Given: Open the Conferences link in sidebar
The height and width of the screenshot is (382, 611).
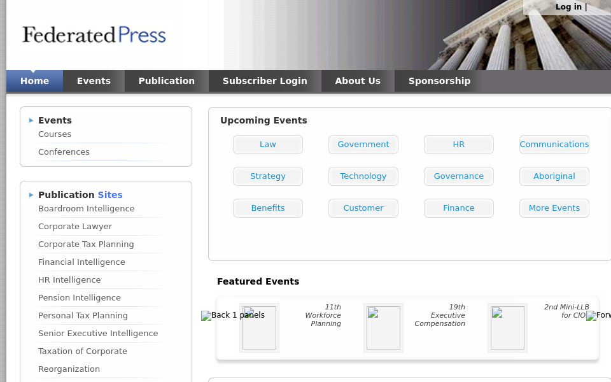Looking at the screenshot, I should [64, 152].
